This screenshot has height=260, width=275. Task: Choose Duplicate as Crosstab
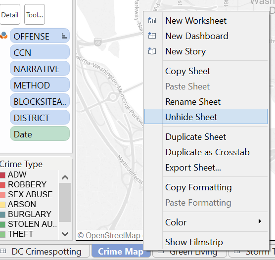click(206, 152)
